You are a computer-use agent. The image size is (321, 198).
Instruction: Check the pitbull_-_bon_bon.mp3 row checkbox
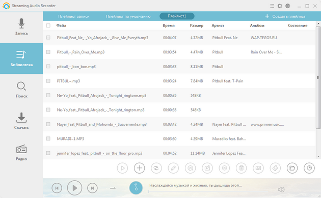click(48, 67)
